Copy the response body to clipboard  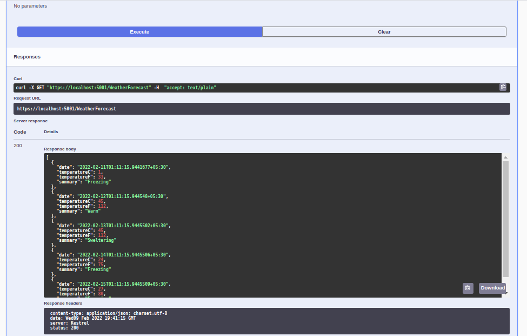click(x=468, y=288)
